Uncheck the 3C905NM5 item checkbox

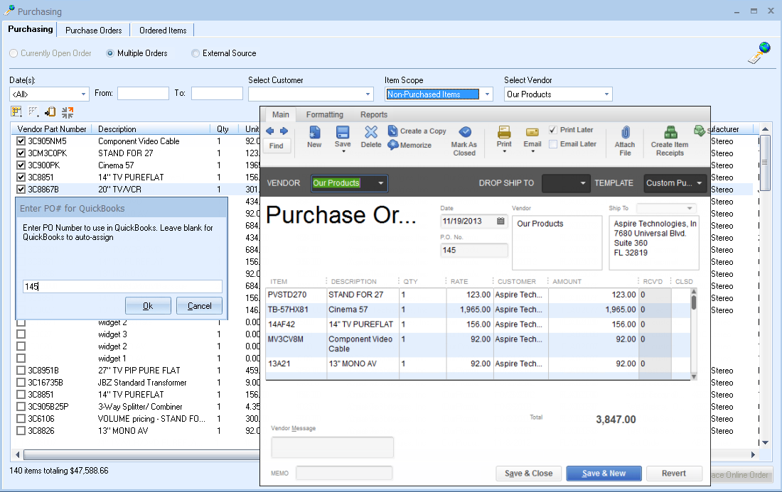click(x=21, y=141)
